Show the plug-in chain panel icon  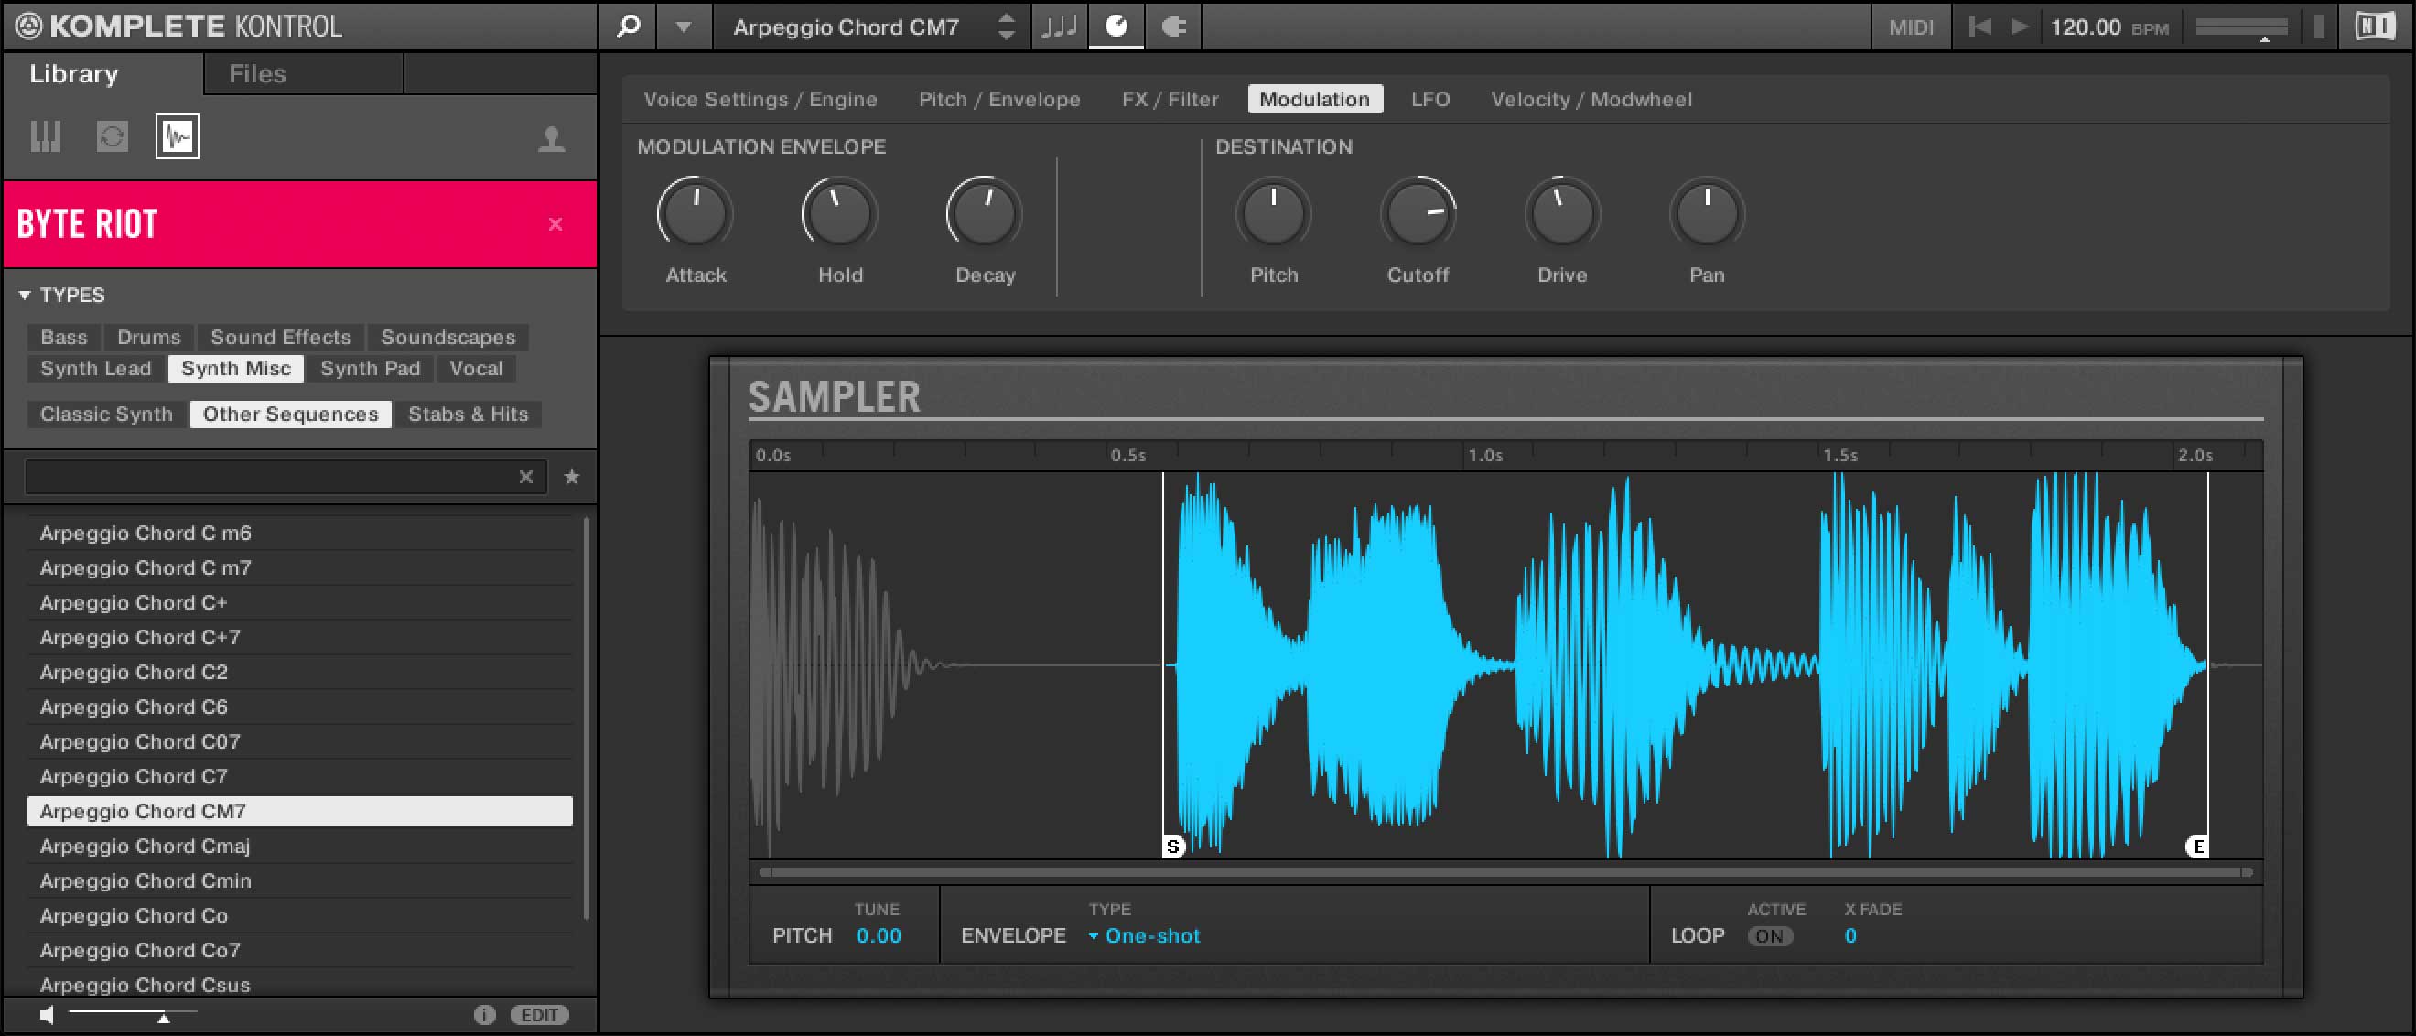[1173, 27]
